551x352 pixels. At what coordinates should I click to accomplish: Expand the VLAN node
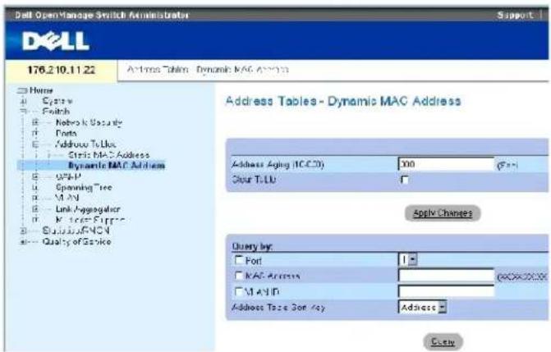[34, 198]
